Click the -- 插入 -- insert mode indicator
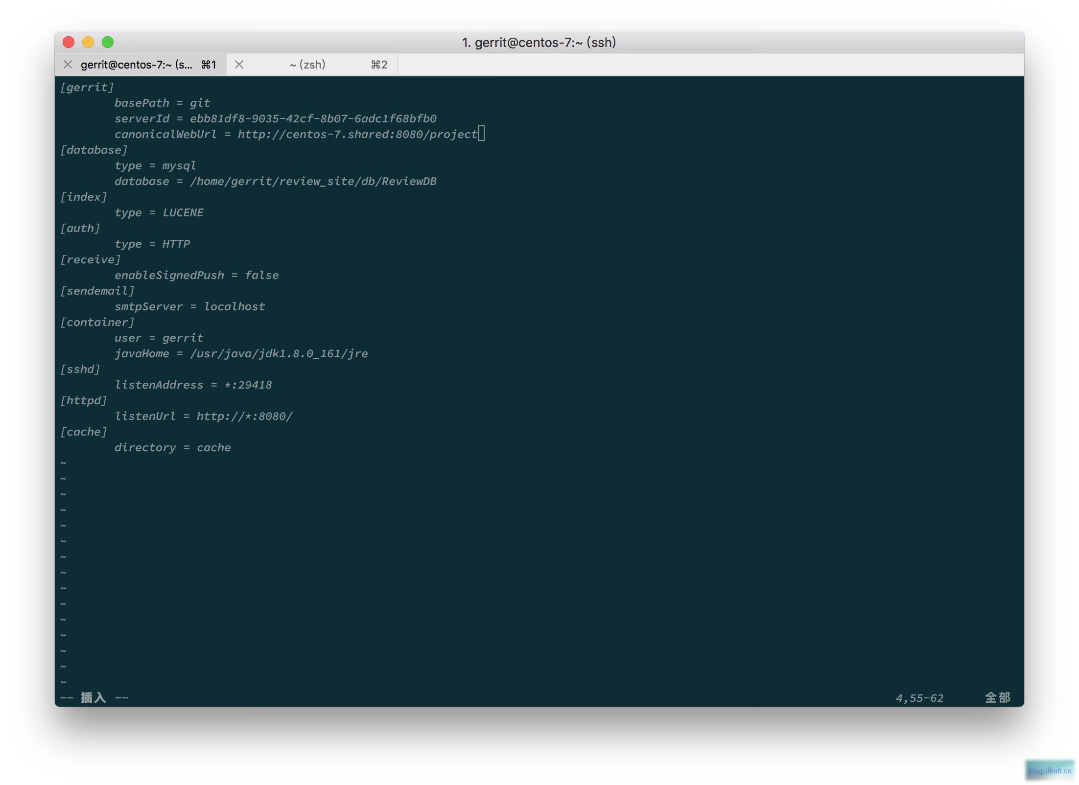Screen dimensions: 1079x785 click(94, 698)
